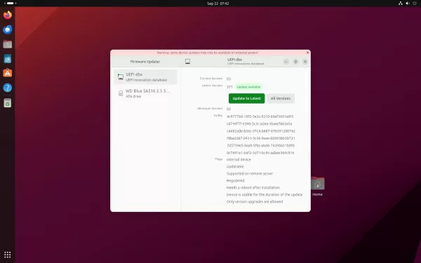The image size is (421, 263).
Task: Select the UEFI dbx device row
Action: click(x=145, y=77)
